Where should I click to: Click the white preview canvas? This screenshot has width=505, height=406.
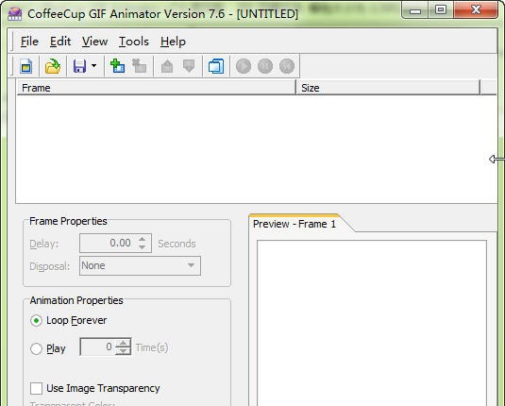pyautogui.click(x=372, y=323)
